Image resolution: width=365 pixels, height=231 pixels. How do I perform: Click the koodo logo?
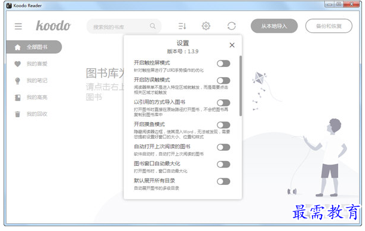(x=53, y=26)
